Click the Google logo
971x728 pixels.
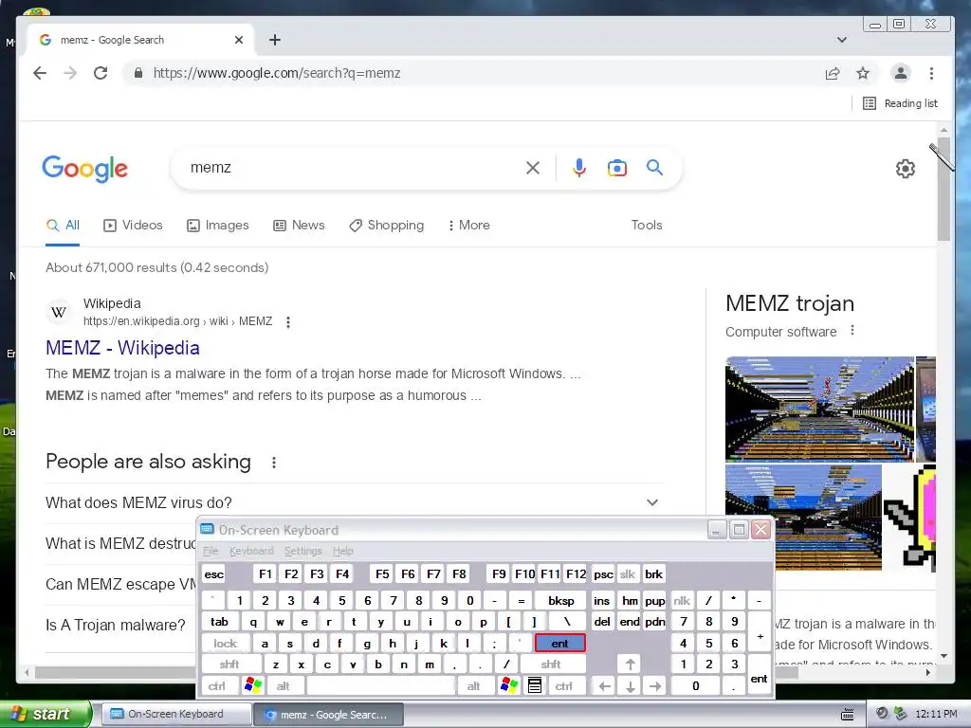(x=84, y=169)
